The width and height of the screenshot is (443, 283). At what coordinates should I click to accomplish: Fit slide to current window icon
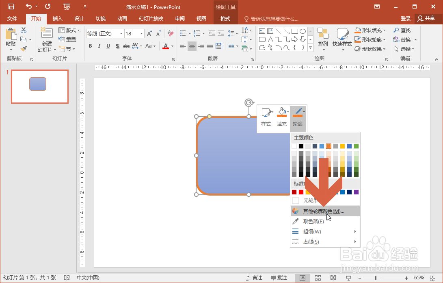pyautogui.click(x=432, y=278)
